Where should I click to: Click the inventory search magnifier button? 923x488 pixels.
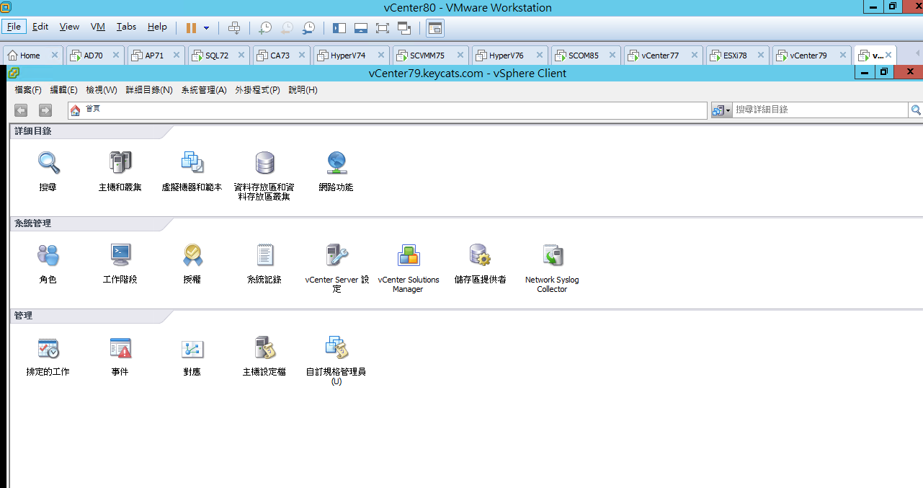[x=916, y=110]
